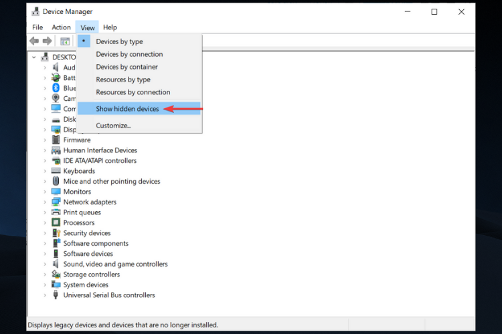Click the Mice and pointing devices icon

pos(56,181)
